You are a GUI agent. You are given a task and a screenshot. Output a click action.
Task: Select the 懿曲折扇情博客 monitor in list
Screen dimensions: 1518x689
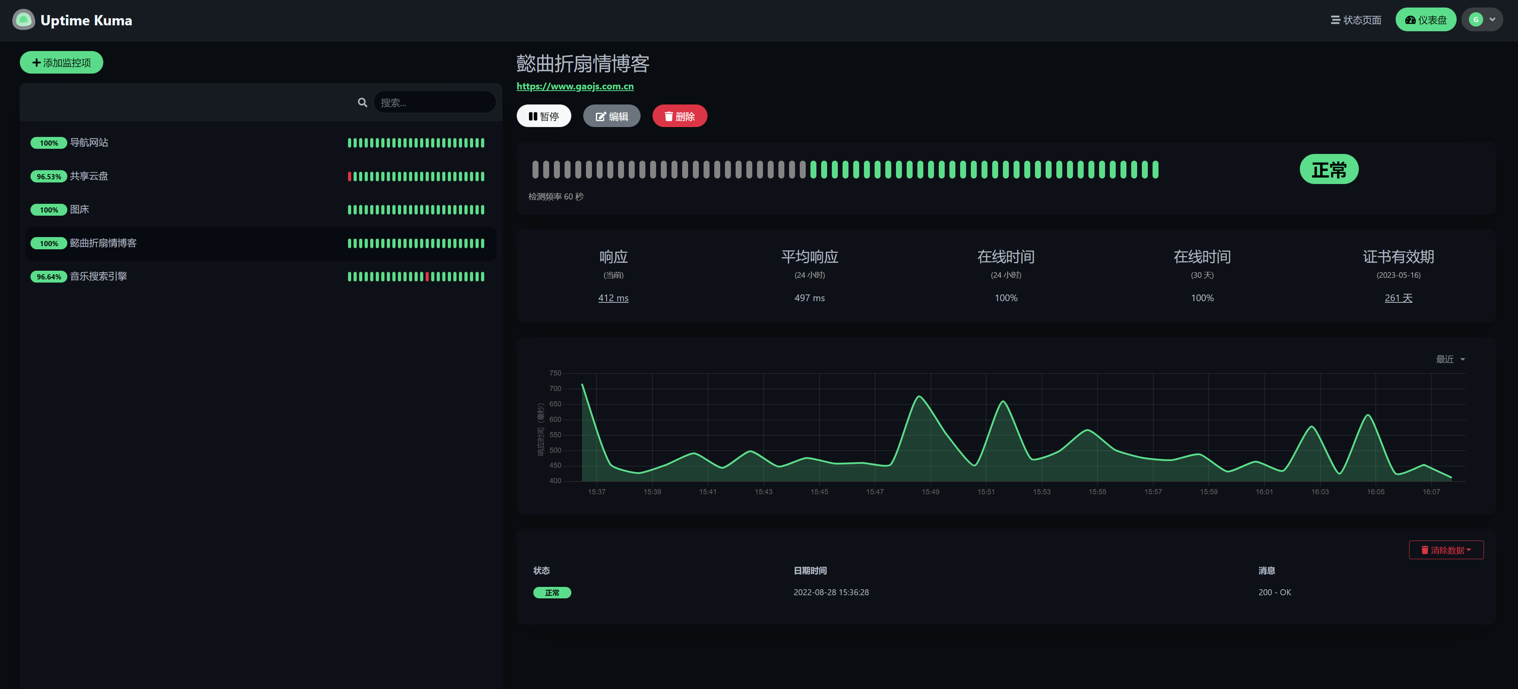pyautogui.click(x=261, y=243)
